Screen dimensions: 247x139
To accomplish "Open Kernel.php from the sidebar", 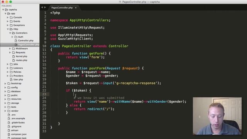I will tap(22, 56).
